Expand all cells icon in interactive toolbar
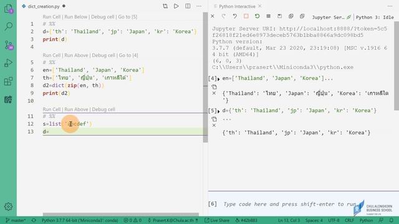This screenshot has width=399, height=224. [291, 16]
